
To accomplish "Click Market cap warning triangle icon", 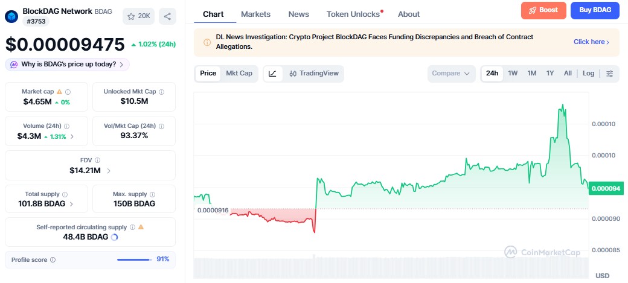I will (59, 92).
